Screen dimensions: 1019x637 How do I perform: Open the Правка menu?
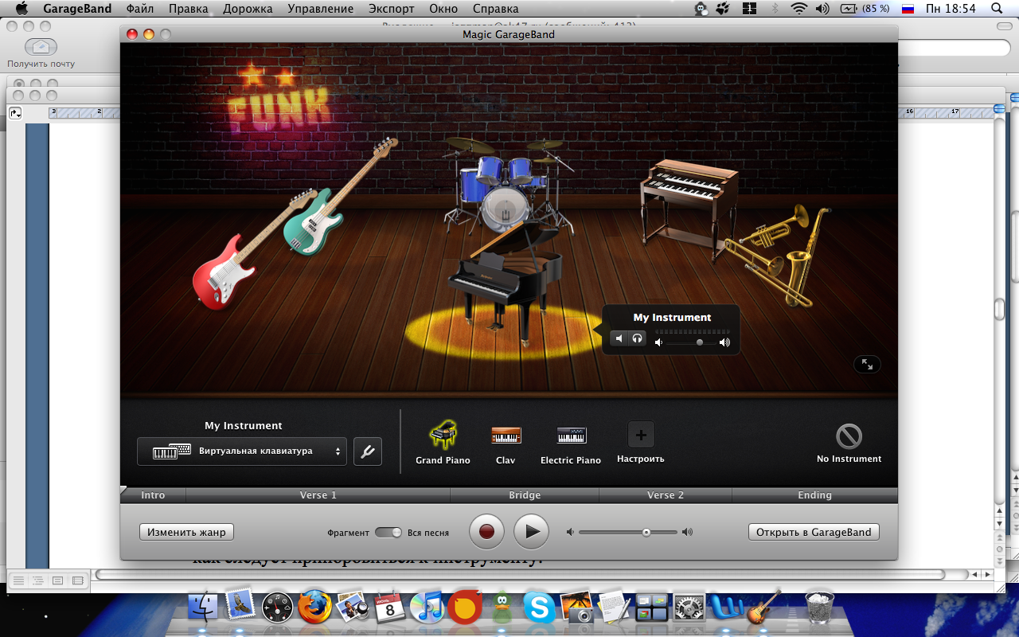pos(189,9)
